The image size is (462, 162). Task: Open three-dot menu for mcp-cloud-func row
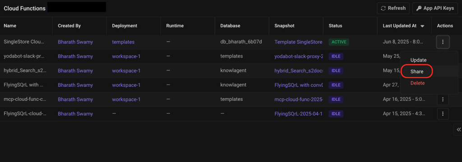[x=443, y=99]
